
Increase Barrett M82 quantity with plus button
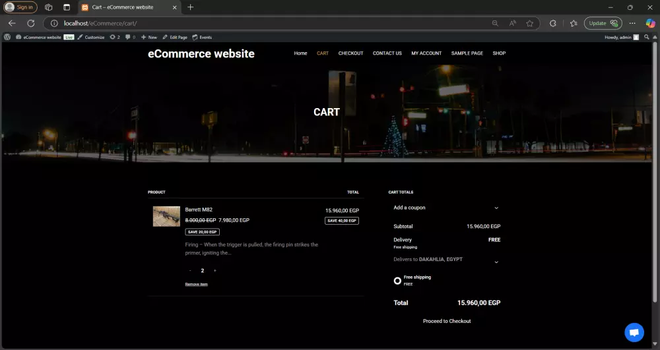(214, 270)
